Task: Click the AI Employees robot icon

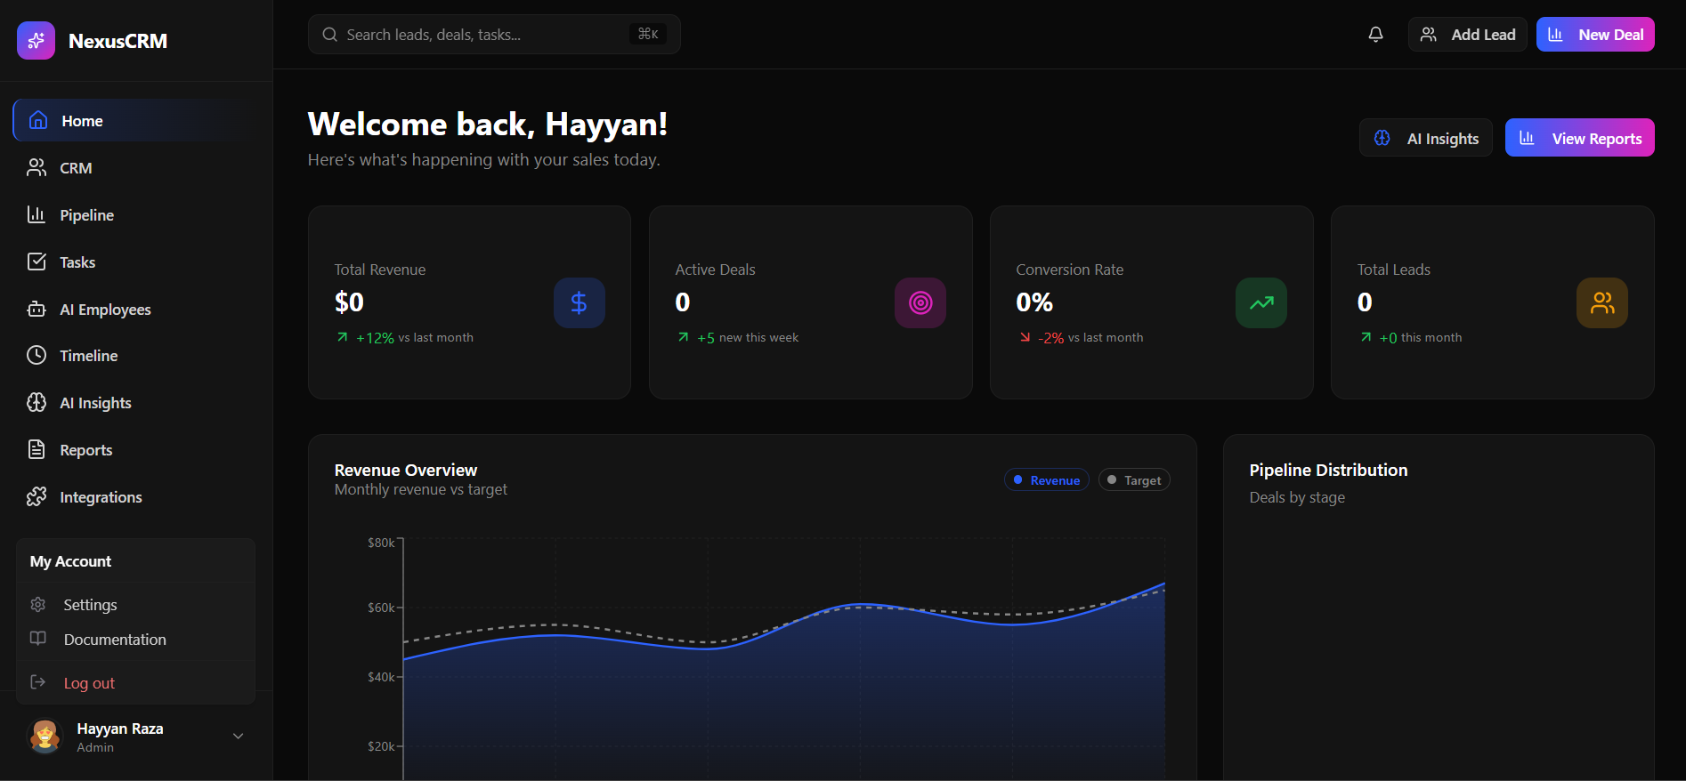Action: pos(36,309)
